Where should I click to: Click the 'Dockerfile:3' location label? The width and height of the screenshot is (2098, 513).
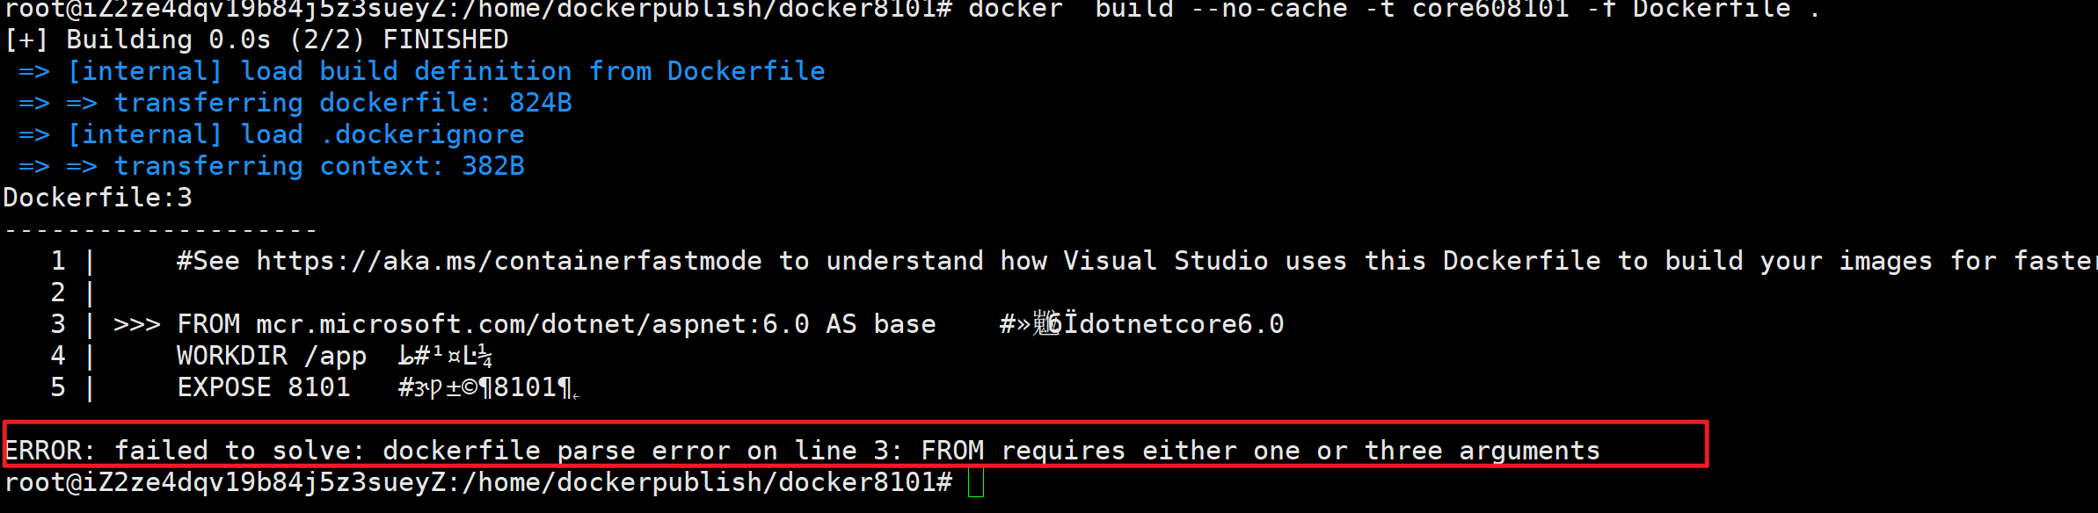click(98, 198)
